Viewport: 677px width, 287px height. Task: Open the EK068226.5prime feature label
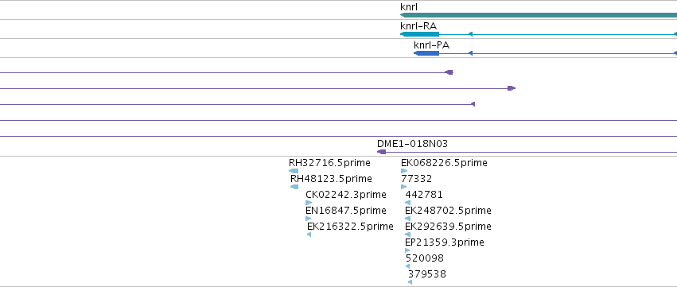click(x=444, y=163)
